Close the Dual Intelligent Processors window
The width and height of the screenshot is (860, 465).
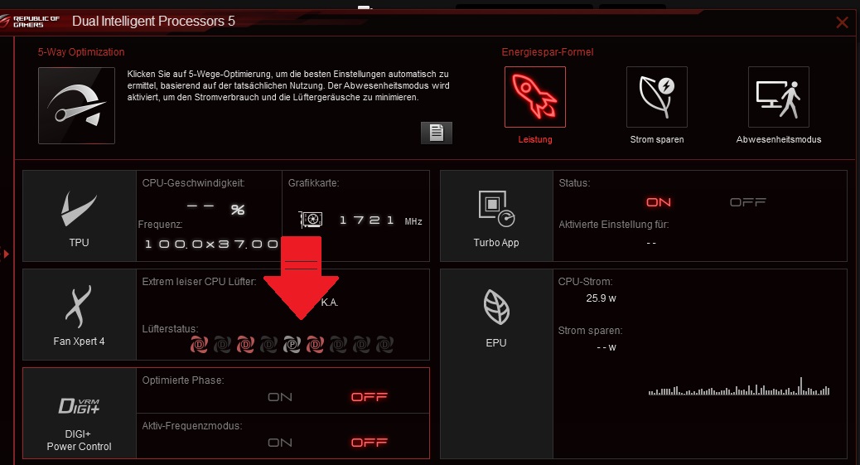842,22
